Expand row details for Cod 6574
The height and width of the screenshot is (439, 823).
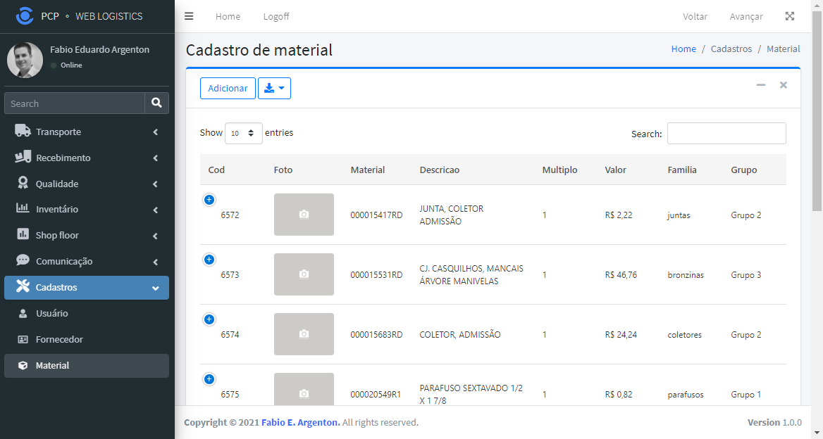click(x=209, y=319)
